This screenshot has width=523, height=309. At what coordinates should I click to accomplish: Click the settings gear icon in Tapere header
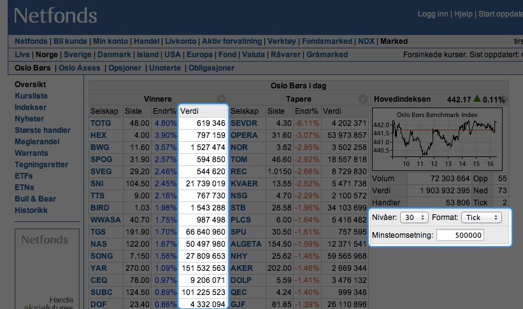[x=362, y=99]
